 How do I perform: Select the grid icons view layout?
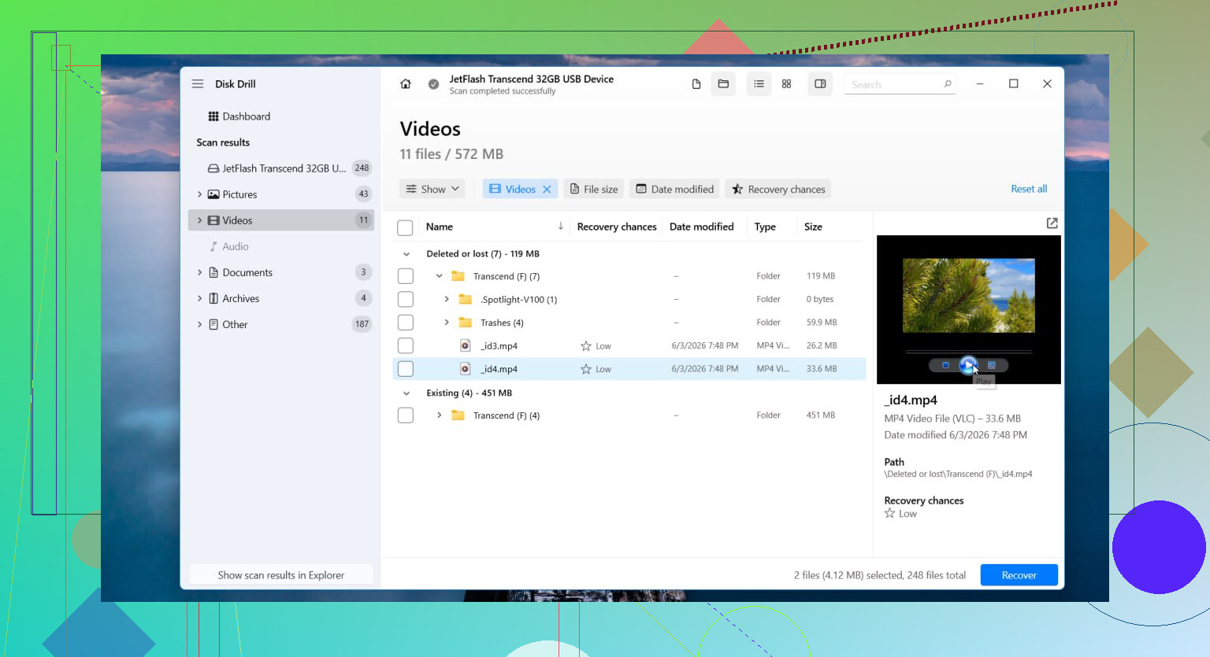click(x=786, y=84)
